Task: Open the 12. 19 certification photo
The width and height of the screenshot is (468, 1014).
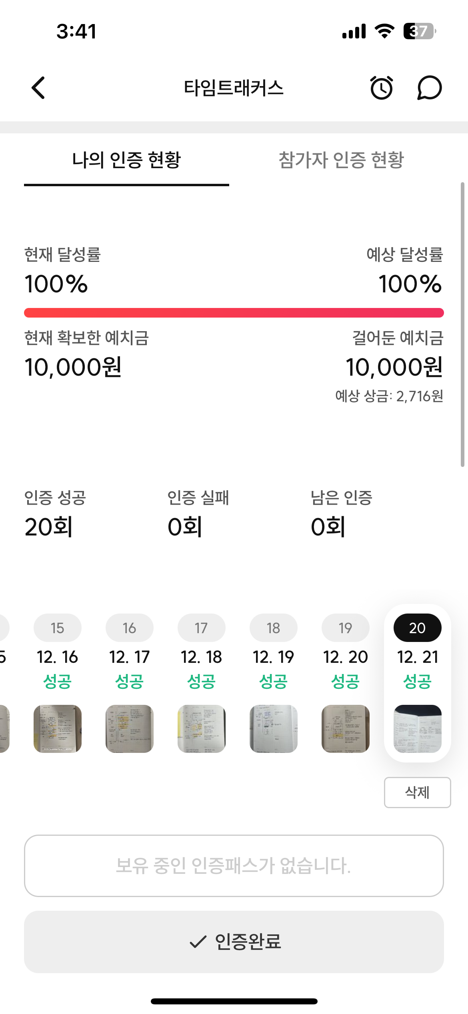Action: pos(274,729)
